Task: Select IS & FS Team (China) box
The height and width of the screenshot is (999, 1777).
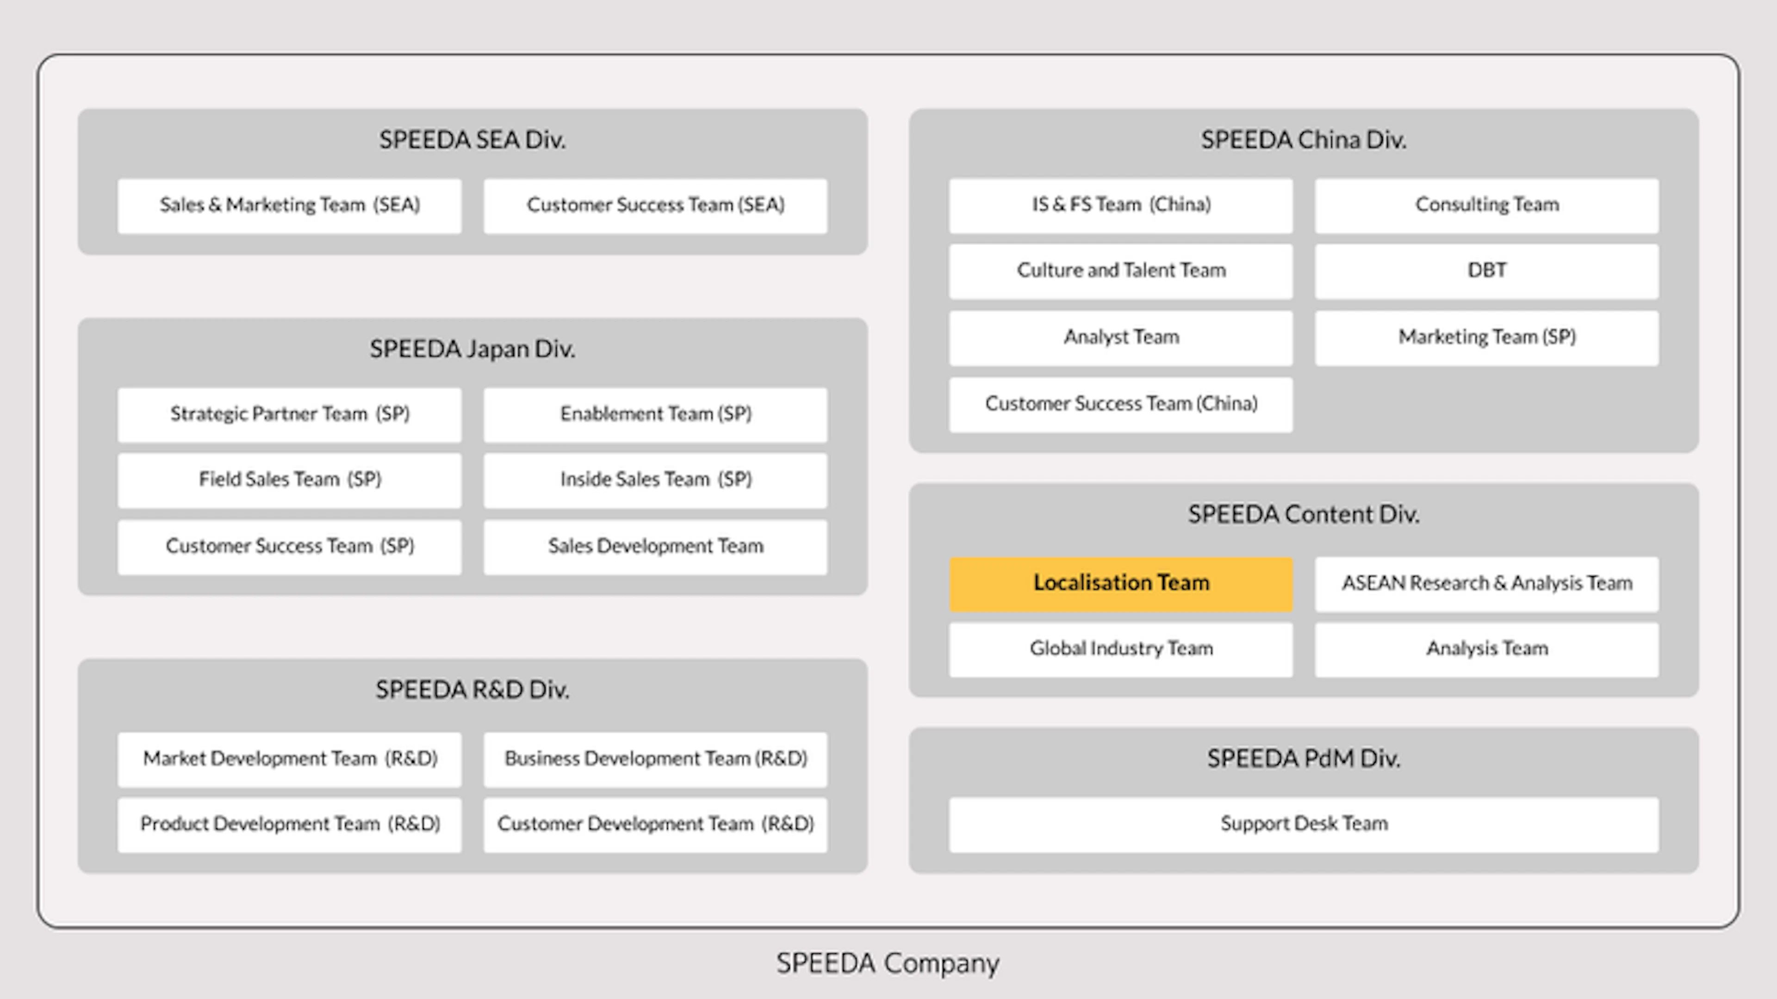Action: [1121, 206]
